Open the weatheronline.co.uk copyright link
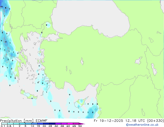The height and width of the screenshot is (127, 164). [x=142, y=125]
